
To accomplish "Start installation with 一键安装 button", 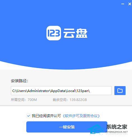I will pyautogui.click(x=67, y=127).
